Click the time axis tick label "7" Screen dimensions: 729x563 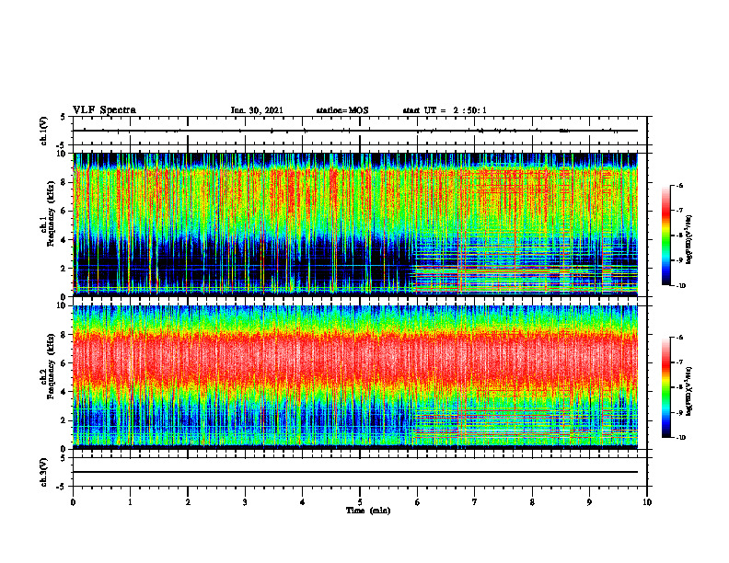pyautogui.click(x=475, y=502)
